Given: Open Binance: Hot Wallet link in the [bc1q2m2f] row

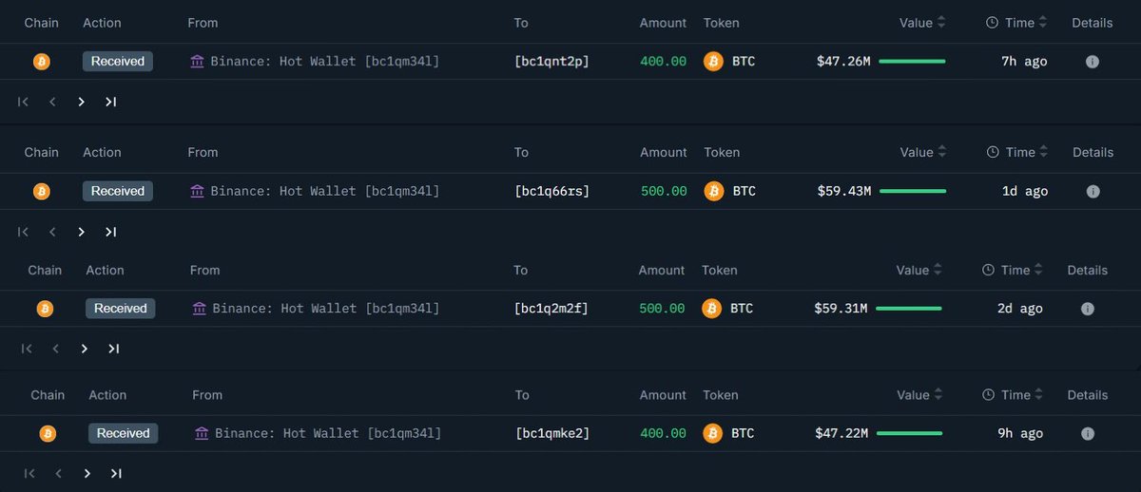Looking at the screenshot, I should 326,309.
